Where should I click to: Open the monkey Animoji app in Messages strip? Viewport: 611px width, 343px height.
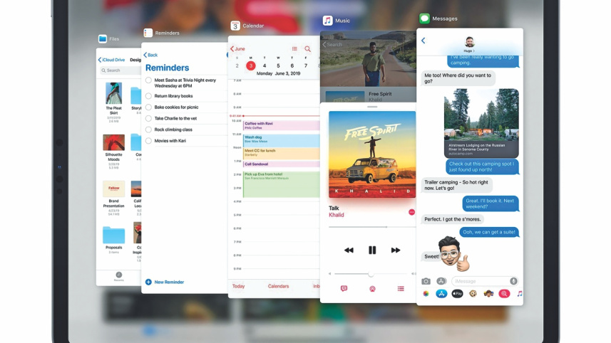pos(473,294)
